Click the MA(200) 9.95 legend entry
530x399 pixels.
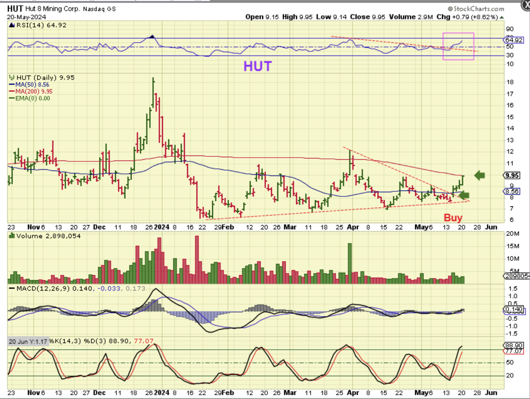[x=31, y=91]
